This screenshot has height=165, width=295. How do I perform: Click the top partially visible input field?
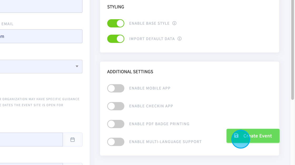(41, 6)
